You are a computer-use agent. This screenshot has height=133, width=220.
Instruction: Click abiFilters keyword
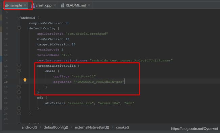click(x=55, y=103)
